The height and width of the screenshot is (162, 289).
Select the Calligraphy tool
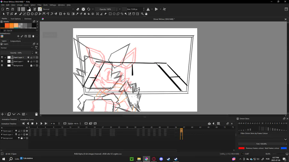[x=16, y=14]
